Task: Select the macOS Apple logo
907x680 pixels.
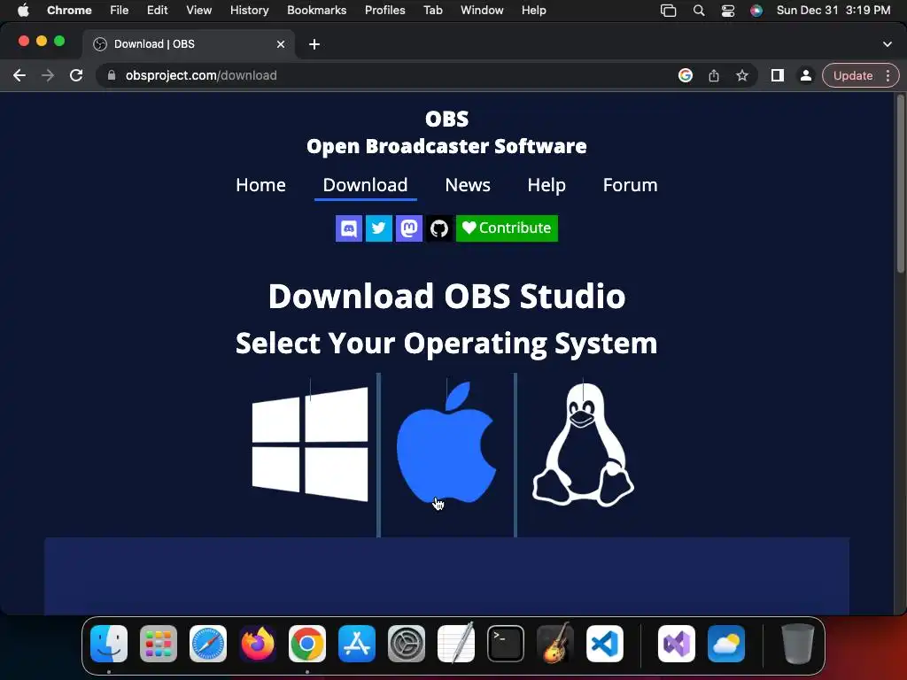Action: tap(446, 443)
